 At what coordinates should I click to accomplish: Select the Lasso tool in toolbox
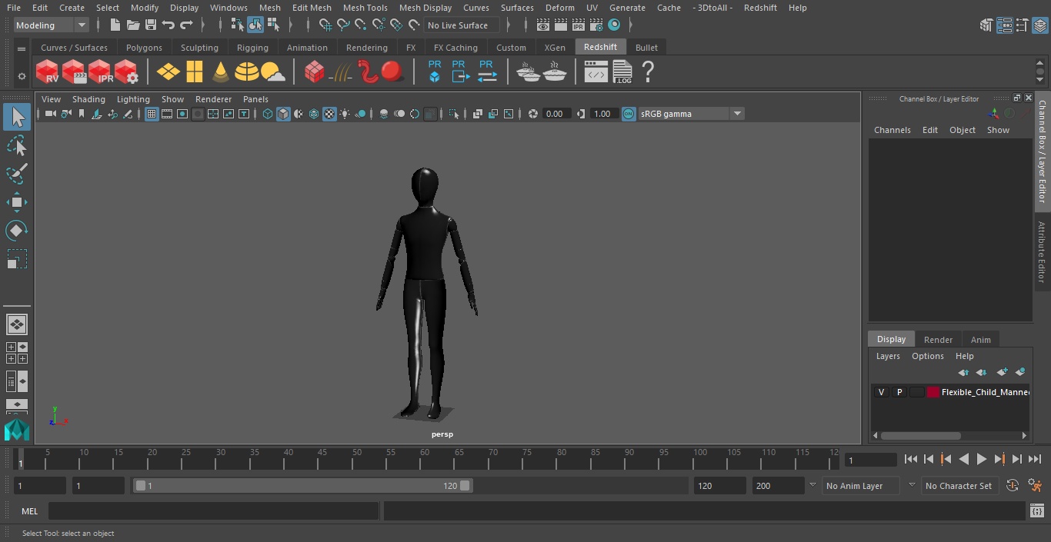pos(17,145)
